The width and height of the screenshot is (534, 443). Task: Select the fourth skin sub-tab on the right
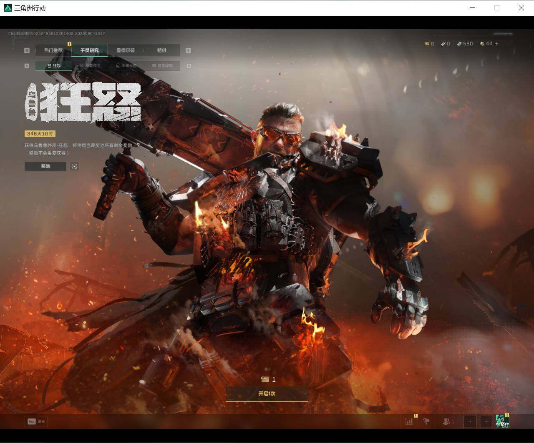click(x=162, y=65)
